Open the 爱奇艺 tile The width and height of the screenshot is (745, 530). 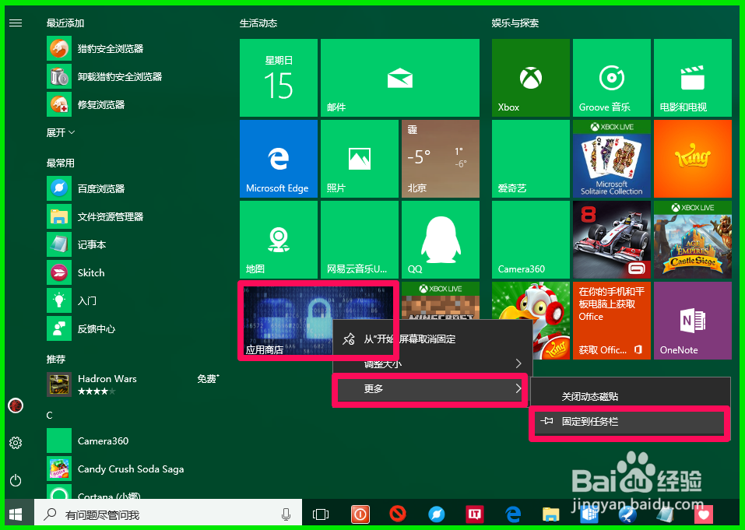[x=531, y=159]
